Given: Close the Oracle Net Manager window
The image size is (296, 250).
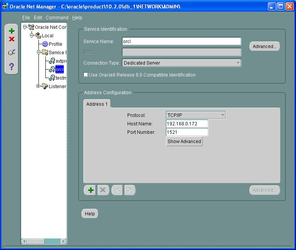Looking at the screenshot, I should pyautogui.click(x=289, y=7).
